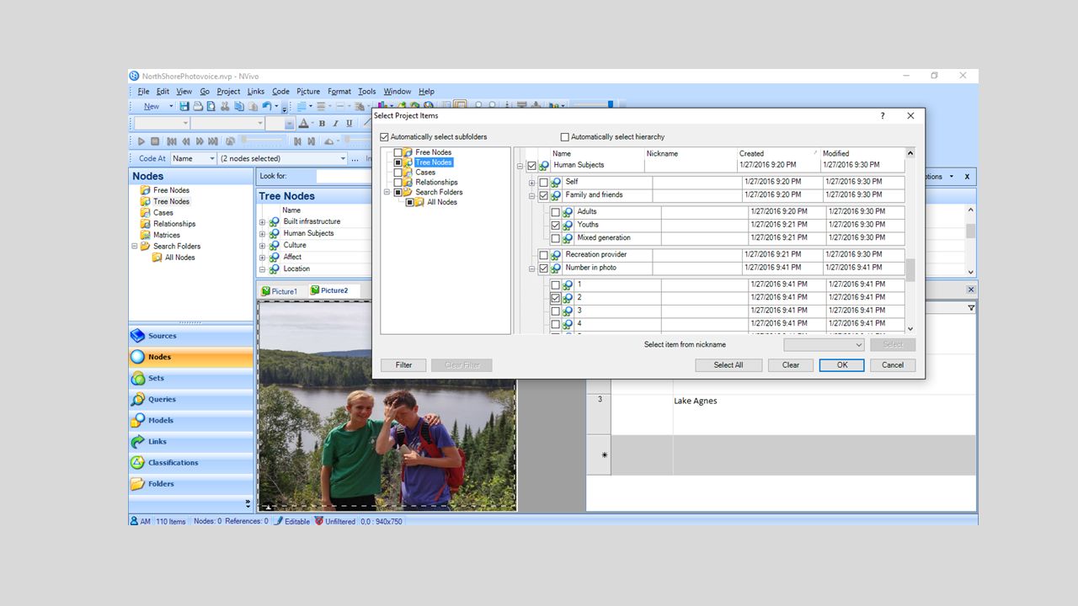This screenshot has width=1078, height=606.
Task: Click the Save icon in the main toolbar
Action: (x=184, y=106)
